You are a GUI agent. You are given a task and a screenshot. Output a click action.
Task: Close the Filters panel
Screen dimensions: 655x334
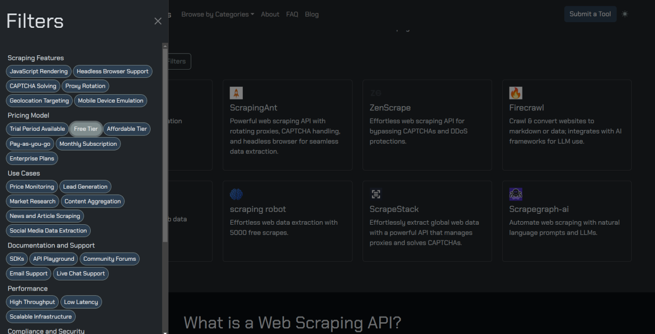(158, 21)
